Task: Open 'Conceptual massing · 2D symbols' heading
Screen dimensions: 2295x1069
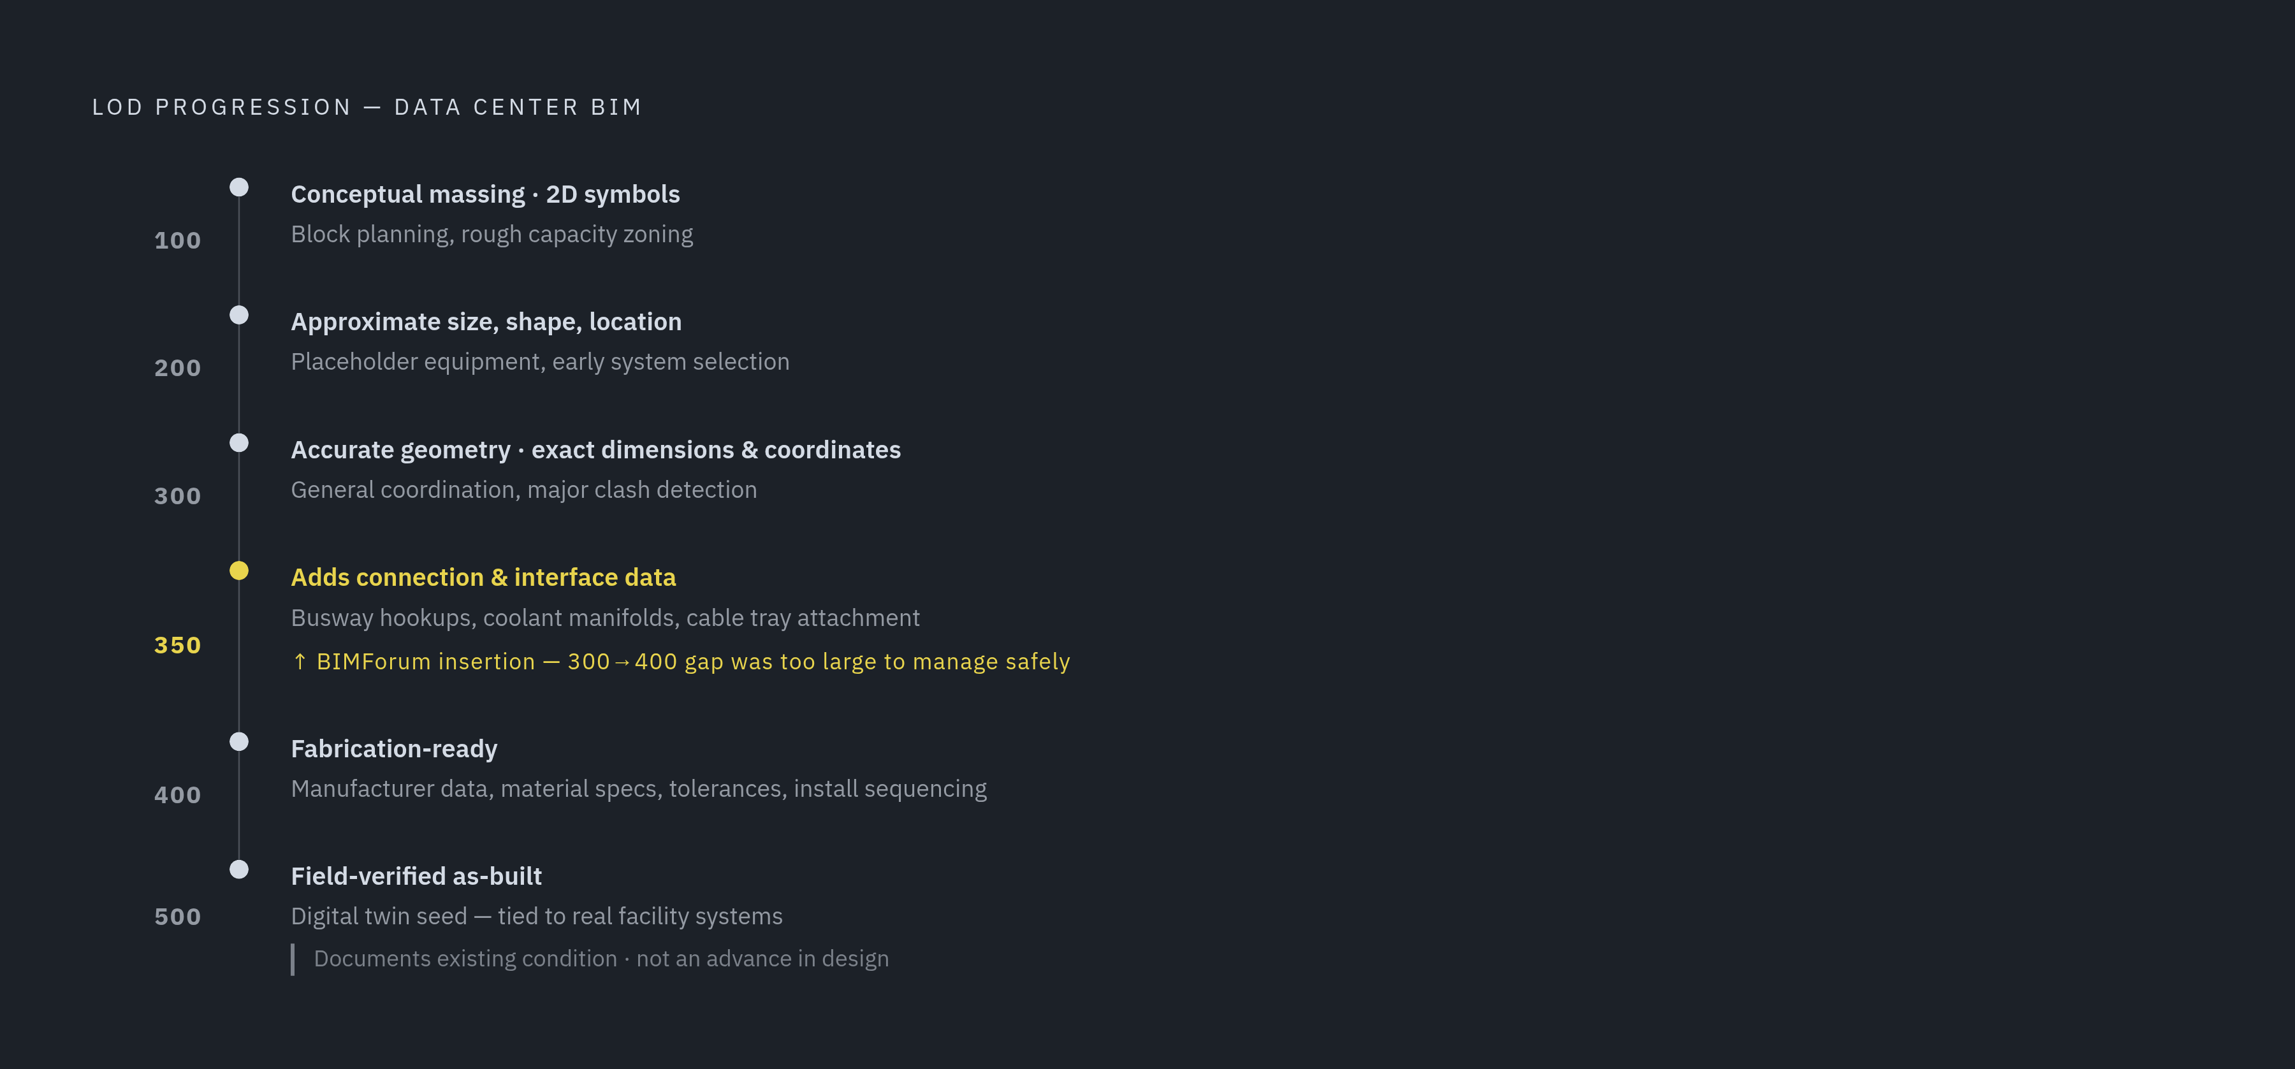Action: [484, 194]
